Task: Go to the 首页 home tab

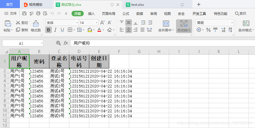Action: pyautogui.click(x=9, y=4)
